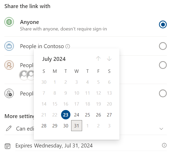This screenshot has width=173, height=155.
Task: Click the info icon at the end of the expiration row
Action: (x=164, y=145)
